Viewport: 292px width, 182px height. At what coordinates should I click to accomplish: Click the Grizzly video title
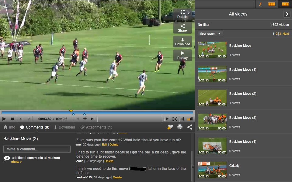(x=234, y=166)
